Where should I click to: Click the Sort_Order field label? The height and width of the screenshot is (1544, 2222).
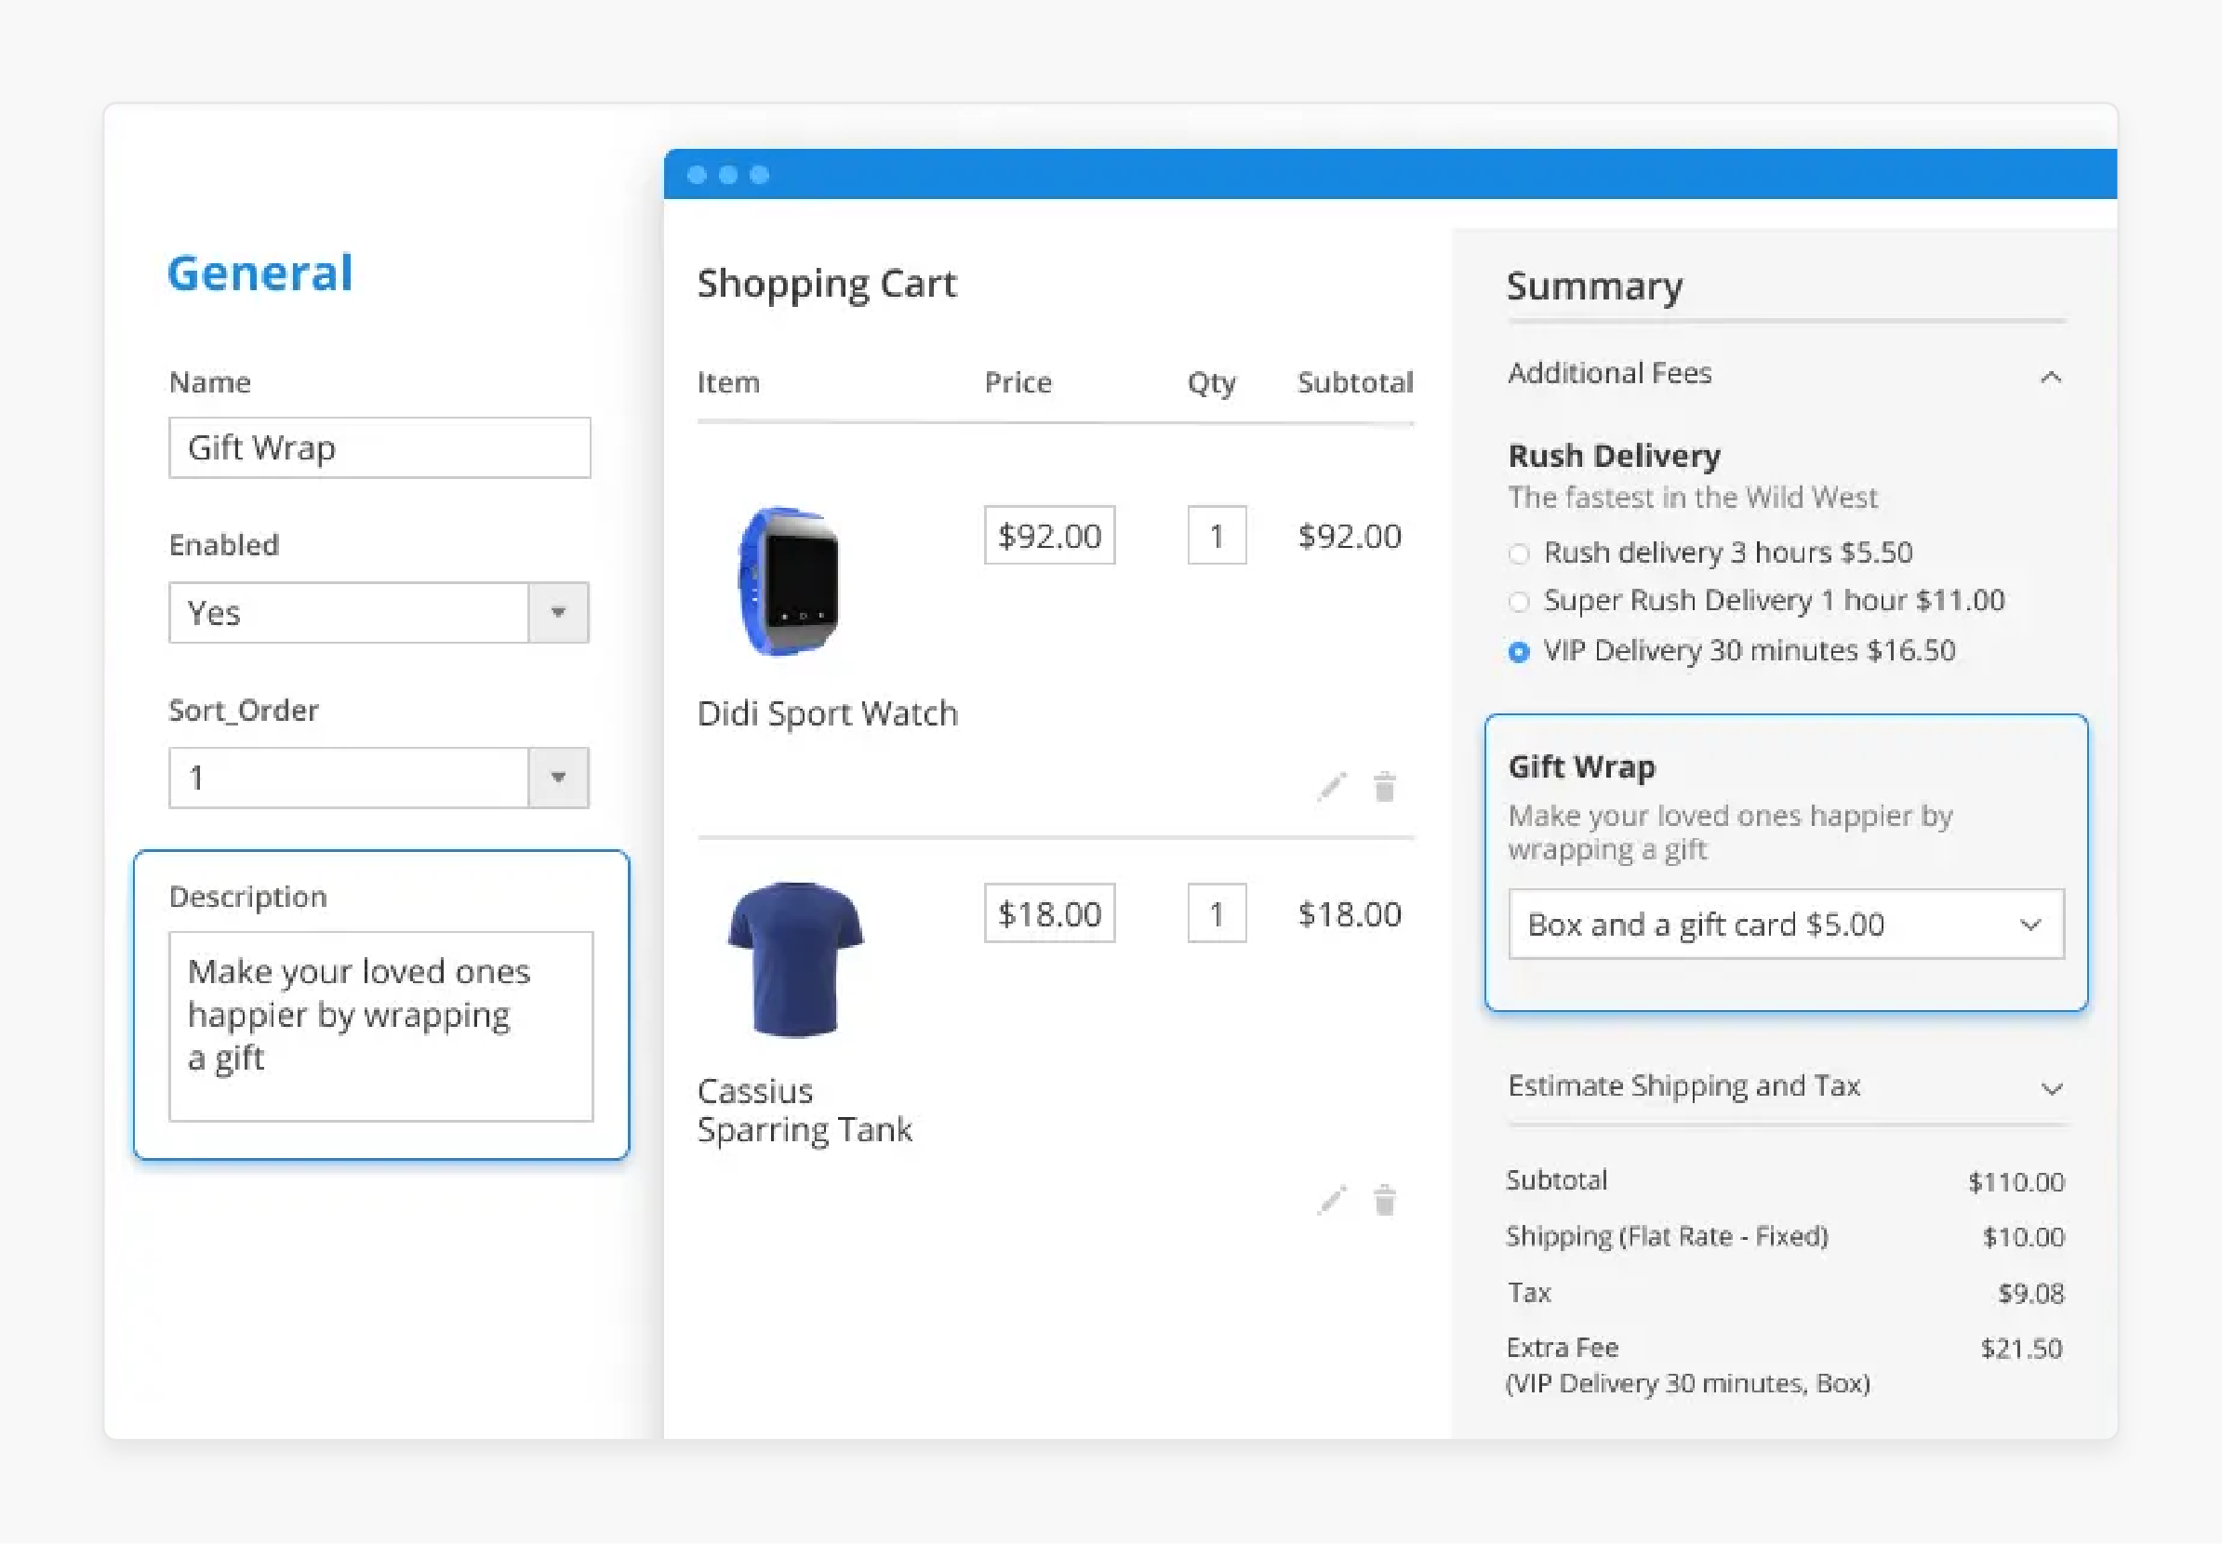tap(244, 711)
